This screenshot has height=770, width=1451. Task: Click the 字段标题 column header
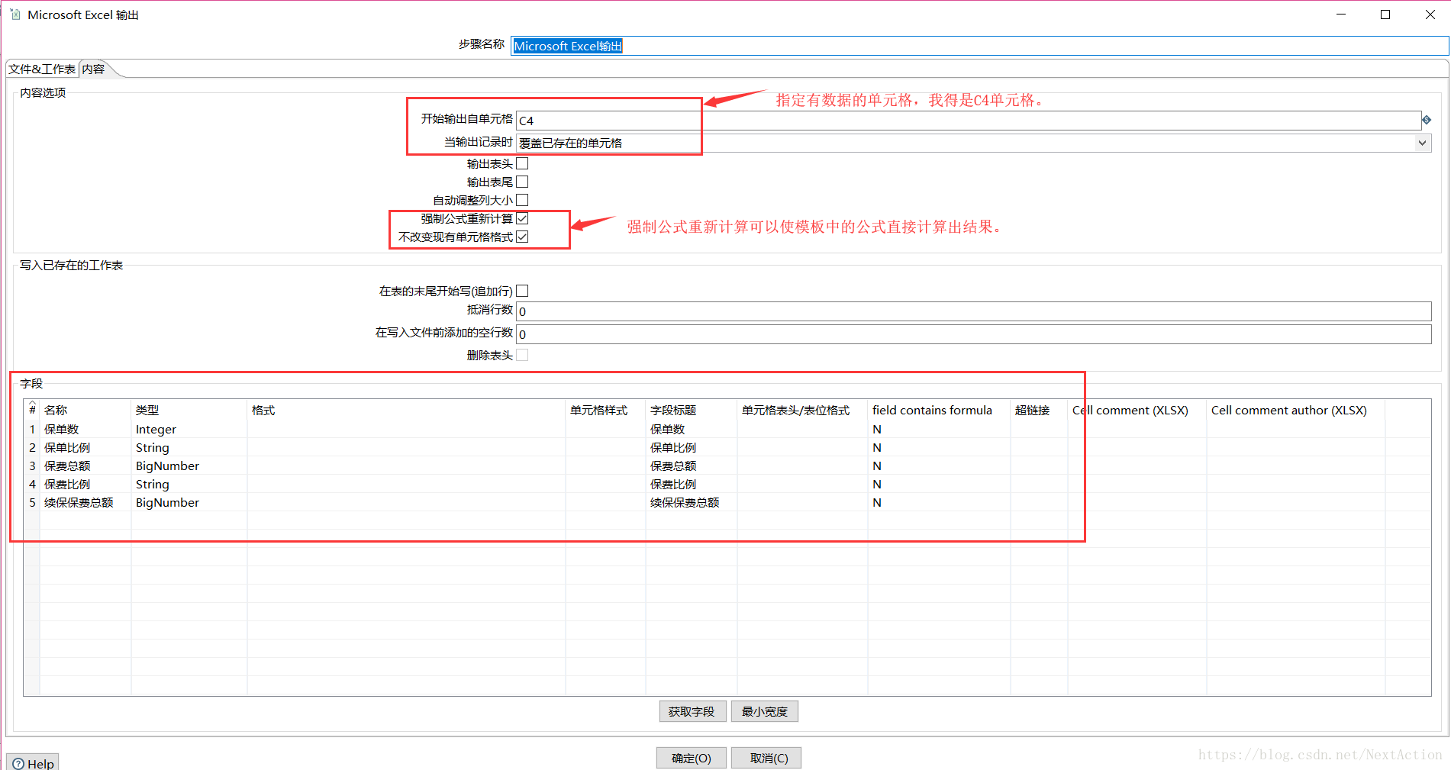pyautogui.click(x=692, y=410)
